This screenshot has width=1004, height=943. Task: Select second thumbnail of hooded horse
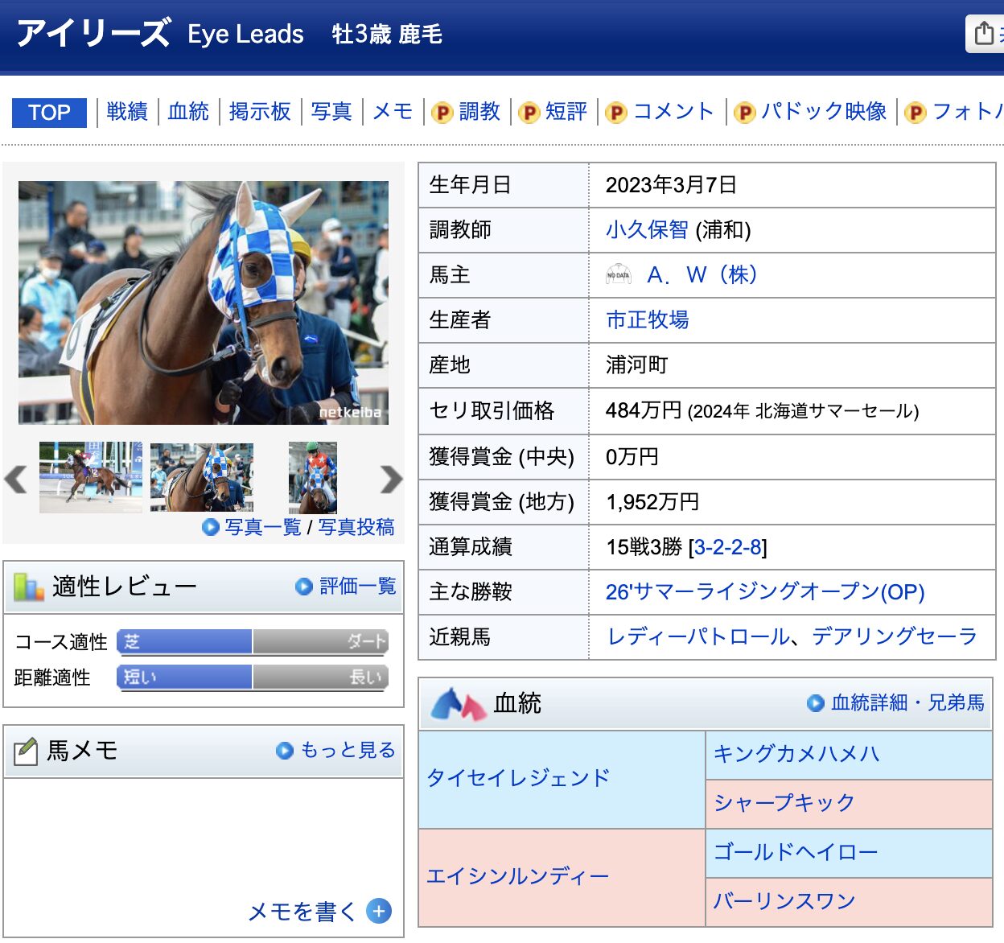tap(202, 477)
